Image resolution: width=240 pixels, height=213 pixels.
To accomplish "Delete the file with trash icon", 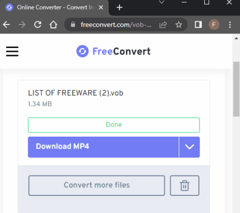I will coord(185,185).
